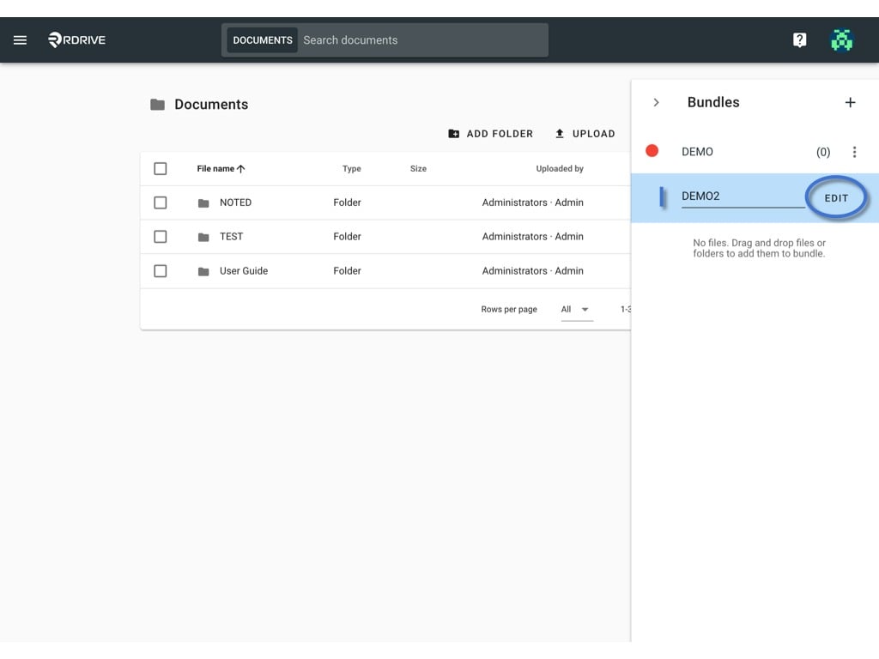Check the NOTED folder checkbox
The width and height of the screenshot is (879, 659).
(x=161, y=203)
